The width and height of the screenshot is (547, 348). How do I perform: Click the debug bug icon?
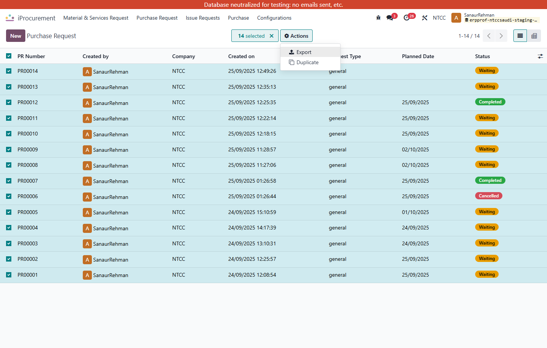click(x=378, y=18)
